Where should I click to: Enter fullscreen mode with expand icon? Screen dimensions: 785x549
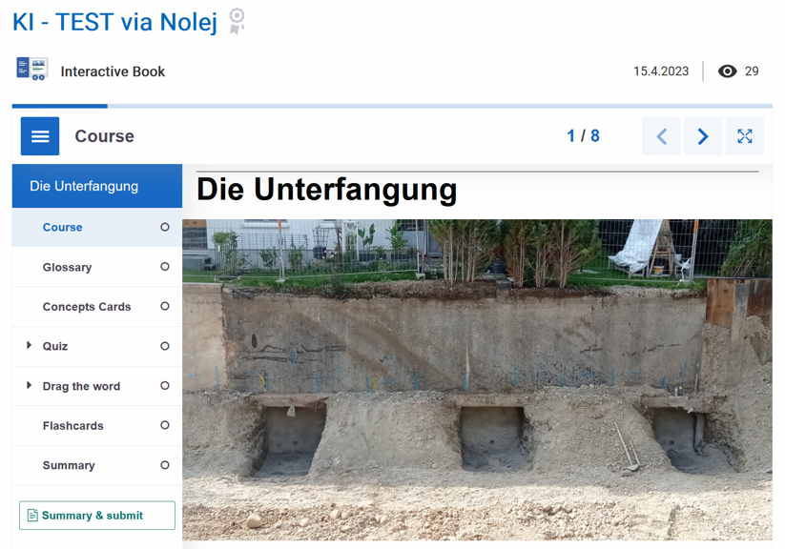pyautogui.click(x=745, y=136)
